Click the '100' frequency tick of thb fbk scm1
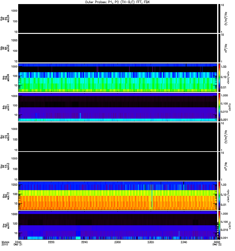Image resolution: width=235 pixels, height=251 pixels. pyautogui.click(x=15, y=105)
